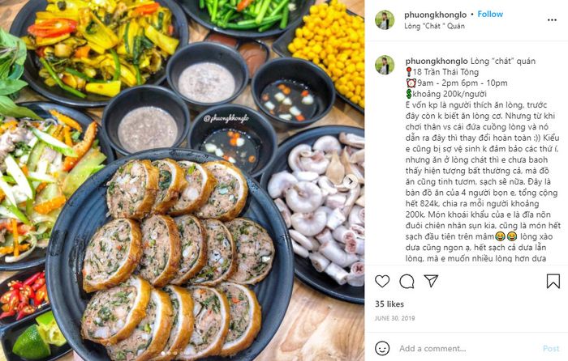Go to next photo carousel arrow
Viewport: 568px width, 361px height.
point(350,181)
